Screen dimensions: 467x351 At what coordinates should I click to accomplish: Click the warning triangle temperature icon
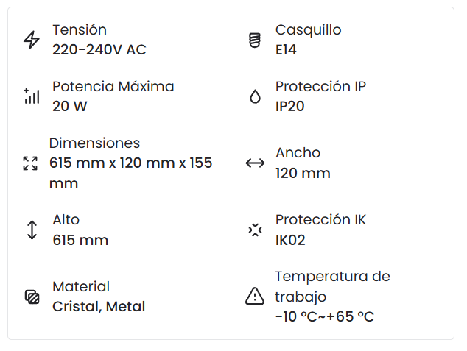pyautogui.click(x=254, y=297)
